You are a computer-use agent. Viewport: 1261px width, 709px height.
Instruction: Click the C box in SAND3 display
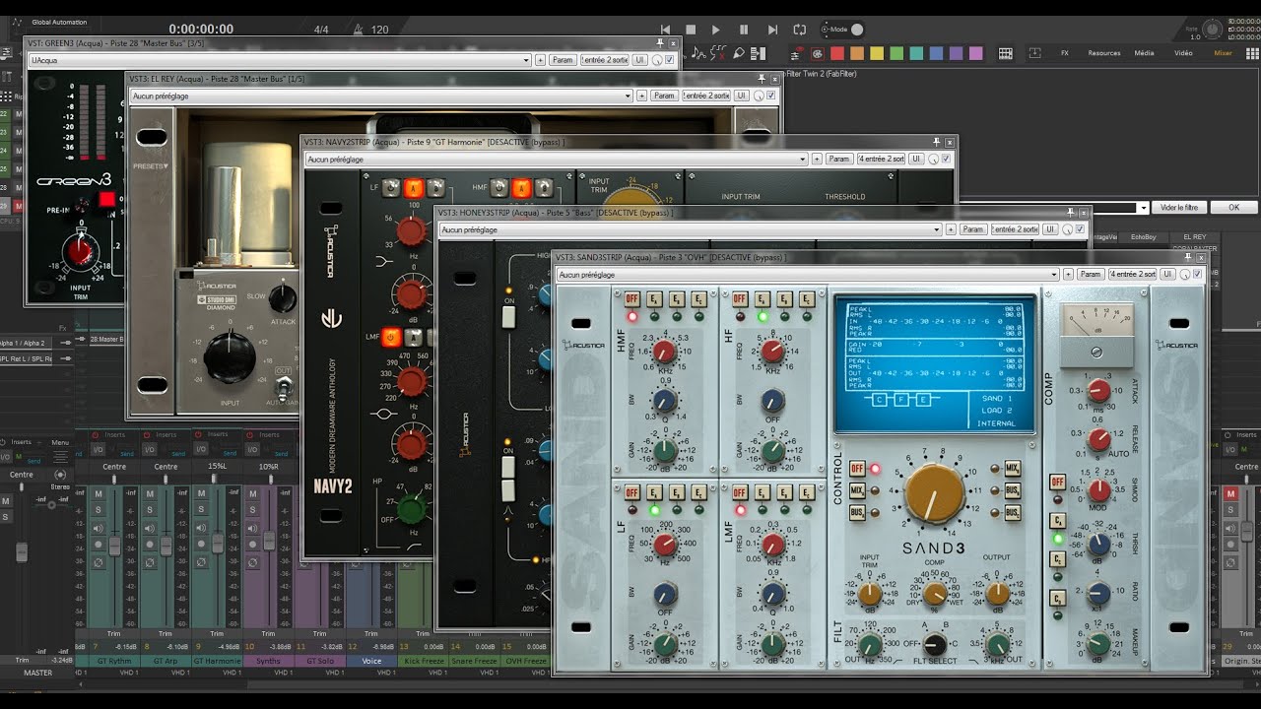coord(877,399)
